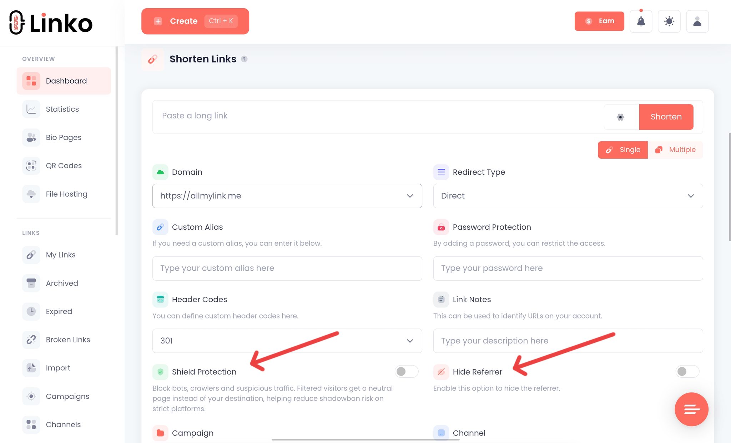Open Campaigns in sidebar
The image size is (731, 443).
click(64, 396)
